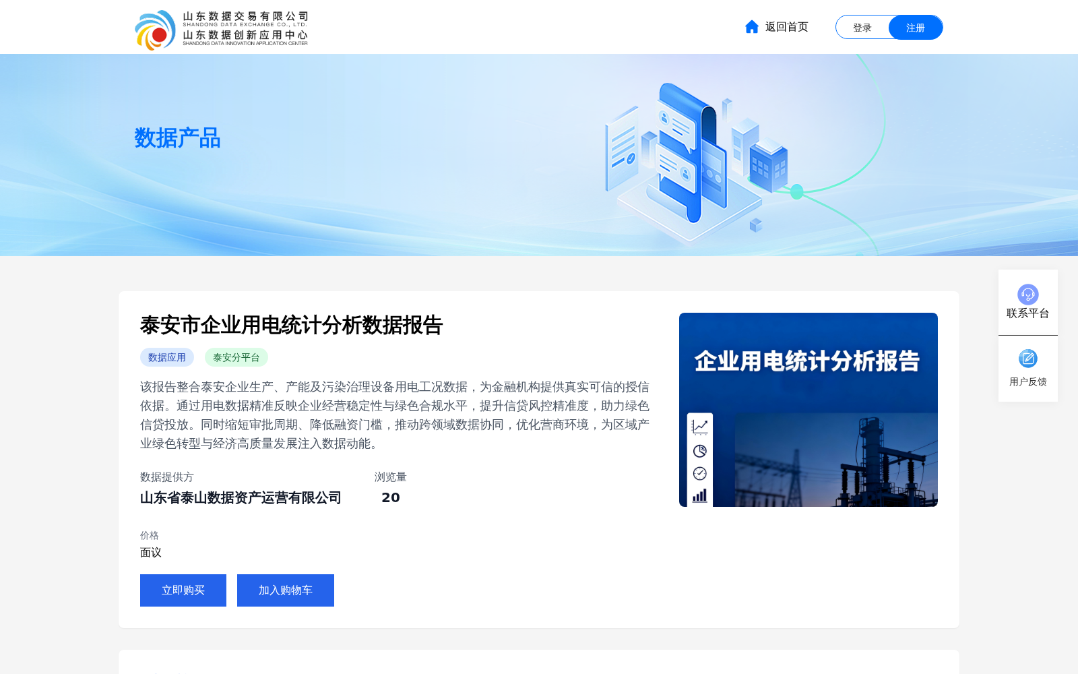The height and width of the screenshot is (674, 1078).
Task: Click 立即购买 to buy now
Action: [x=183, y=590]
